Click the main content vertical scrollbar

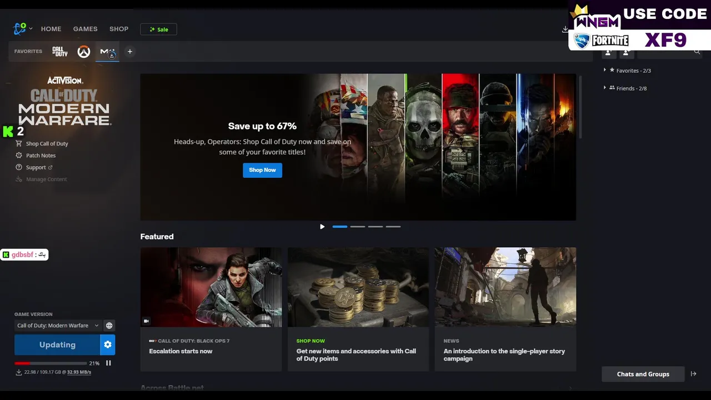point(580,107)
